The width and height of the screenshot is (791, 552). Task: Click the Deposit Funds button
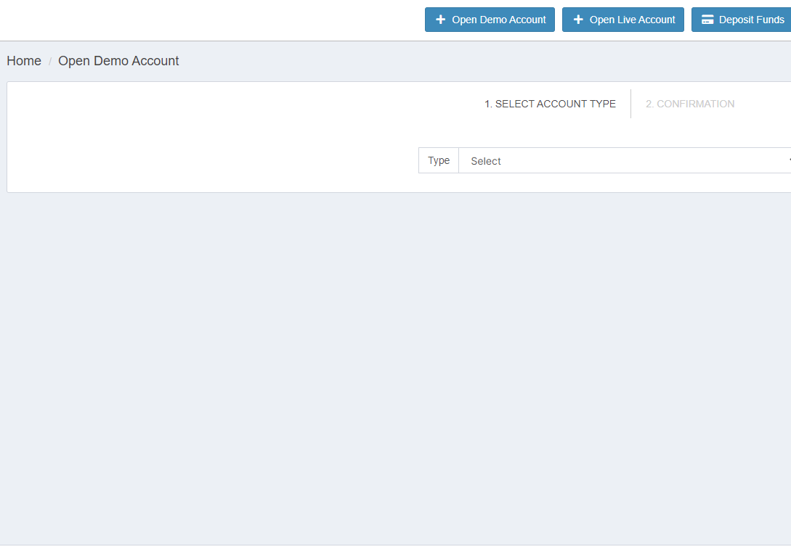pos(741,20)
